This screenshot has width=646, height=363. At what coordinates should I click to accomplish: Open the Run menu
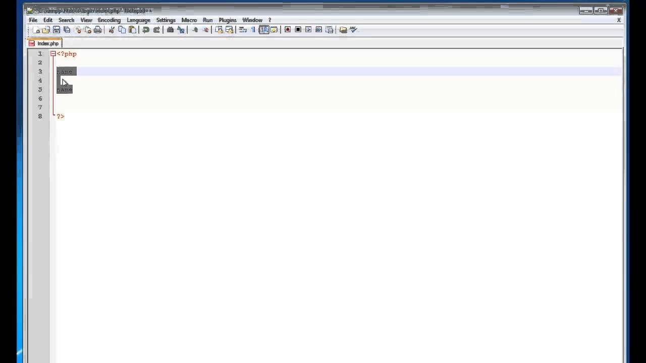pyautogui.click(x=207, y=20)
